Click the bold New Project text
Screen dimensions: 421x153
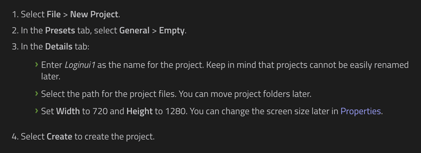94,15
